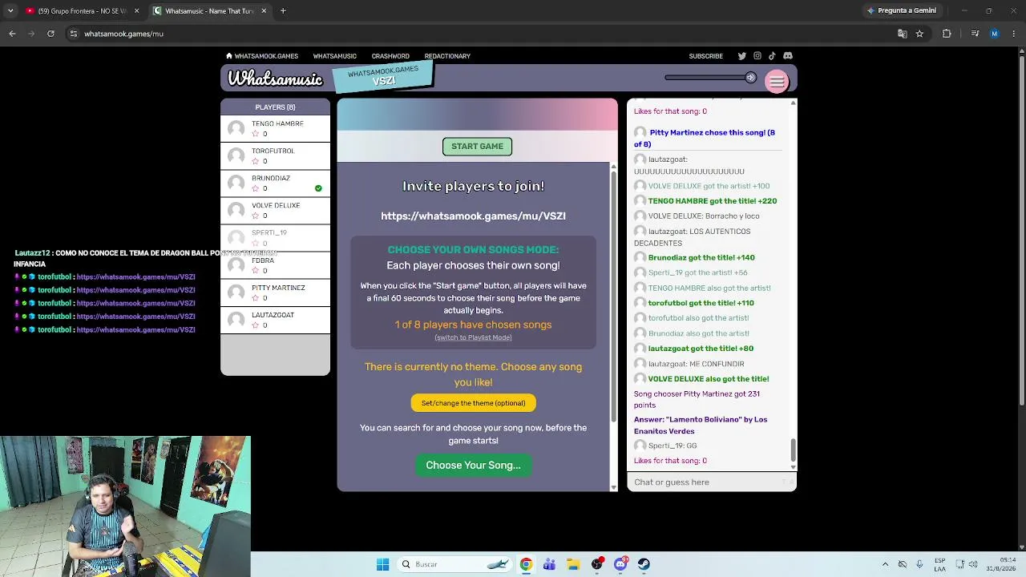The height and width of the screenshot is (577, 1026).
Task: Open Chrome from the taskbar
Action: [526, 564]
